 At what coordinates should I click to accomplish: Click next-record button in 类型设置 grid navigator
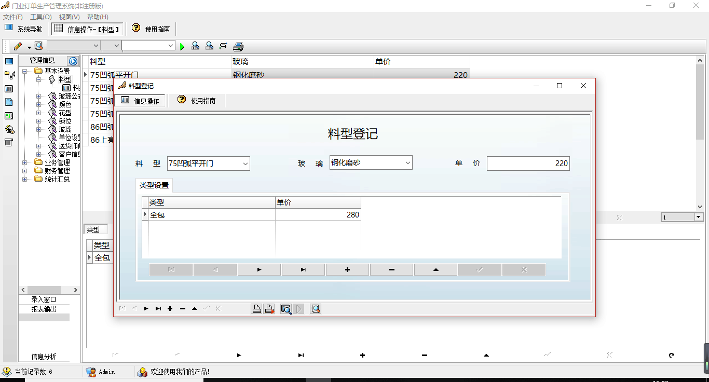tap(259, 270)
